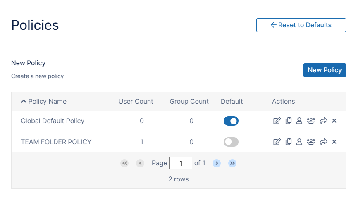363x200 pixels.
Task: Delete the Global Default Policy
Action: tap(334, 121)
